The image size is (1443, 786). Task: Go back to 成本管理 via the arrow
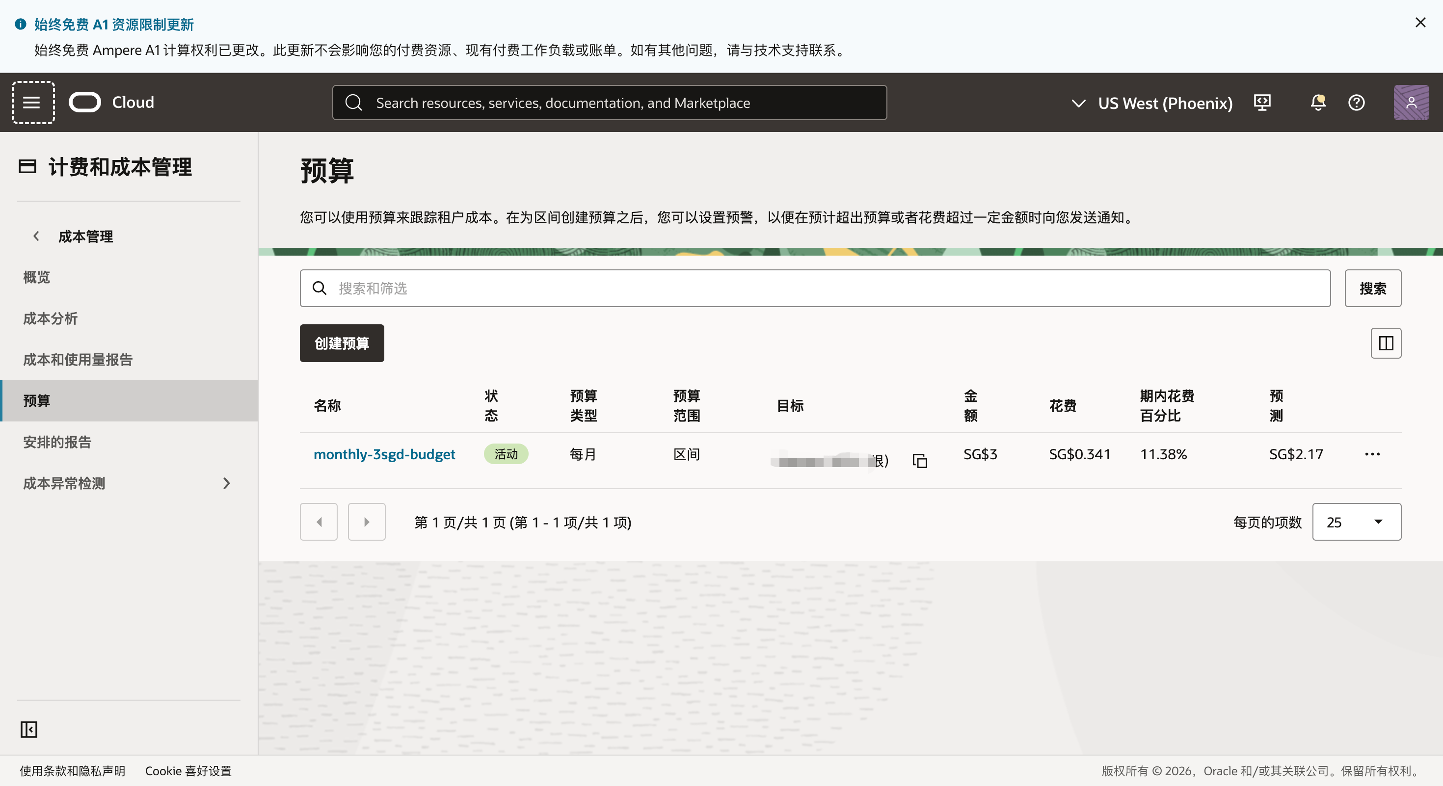[x=36, y=236]
